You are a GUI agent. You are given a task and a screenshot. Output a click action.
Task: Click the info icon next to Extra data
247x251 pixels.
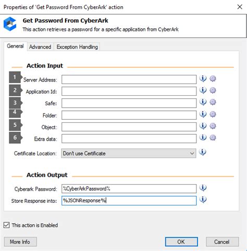pyautogui.click(x=203, y=138)
